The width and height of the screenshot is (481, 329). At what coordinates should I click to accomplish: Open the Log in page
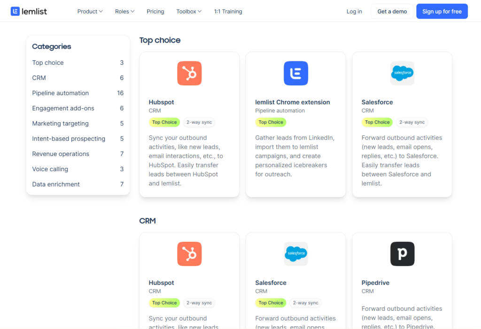click(x=354, y=11)
